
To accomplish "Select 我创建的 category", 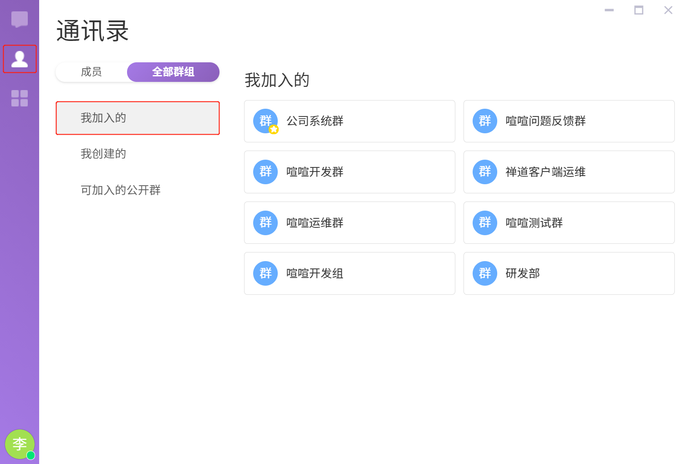I will [x=103, y=154].
